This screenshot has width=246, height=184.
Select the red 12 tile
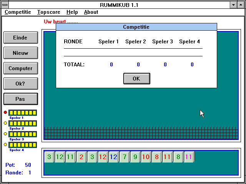point(103,157)
